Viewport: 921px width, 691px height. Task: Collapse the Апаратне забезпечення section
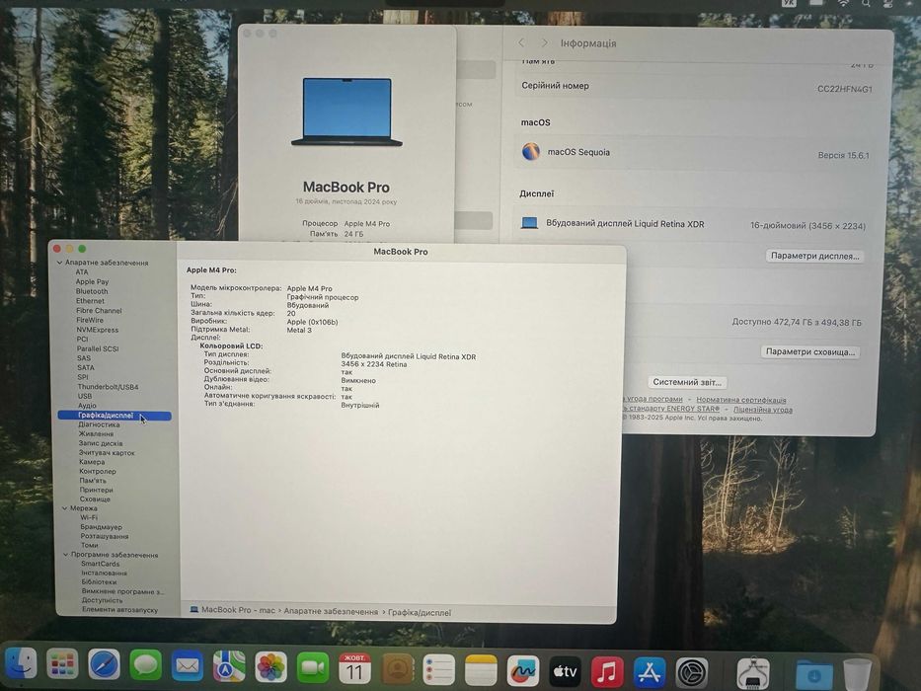coord(59,263)
